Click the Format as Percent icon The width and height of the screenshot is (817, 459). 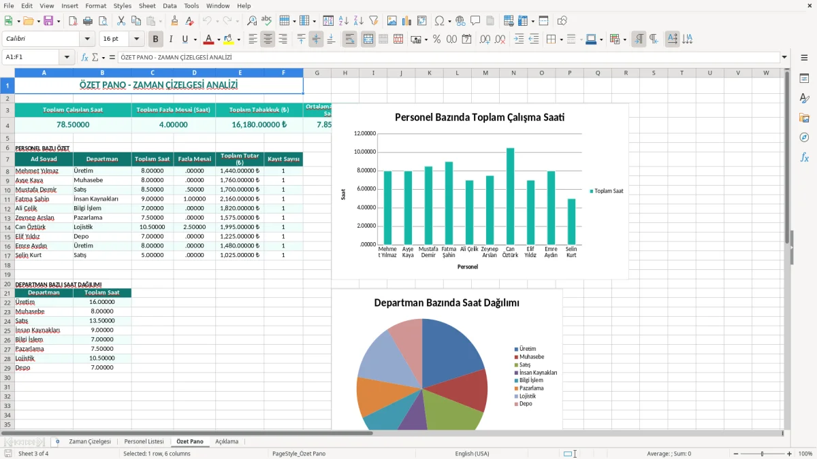[437, 39]
